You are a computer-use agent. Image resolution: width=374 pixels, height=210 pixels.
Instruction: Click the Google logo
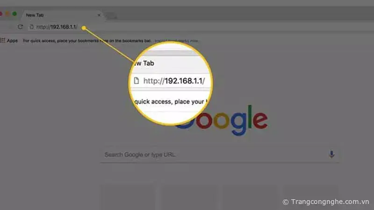pos(221,120)
